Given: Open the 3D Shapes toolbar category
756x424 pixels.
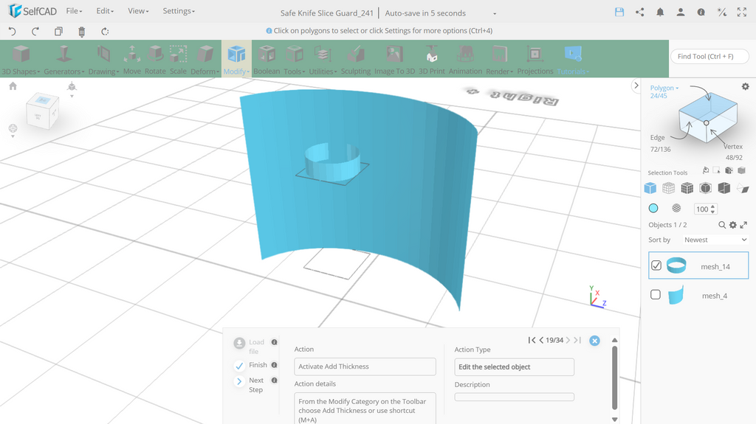Looking at the screenshot, I should [21, 60].
